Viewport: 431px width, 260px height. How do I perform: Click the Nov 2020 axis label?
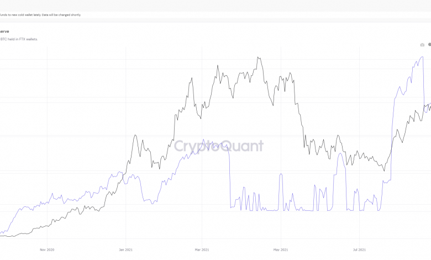(46, 249)
